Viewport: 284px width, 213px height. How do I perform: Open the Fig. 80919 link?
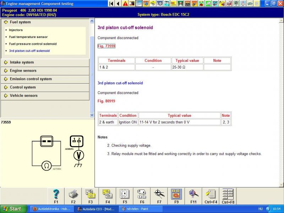[x=106, y=101]
